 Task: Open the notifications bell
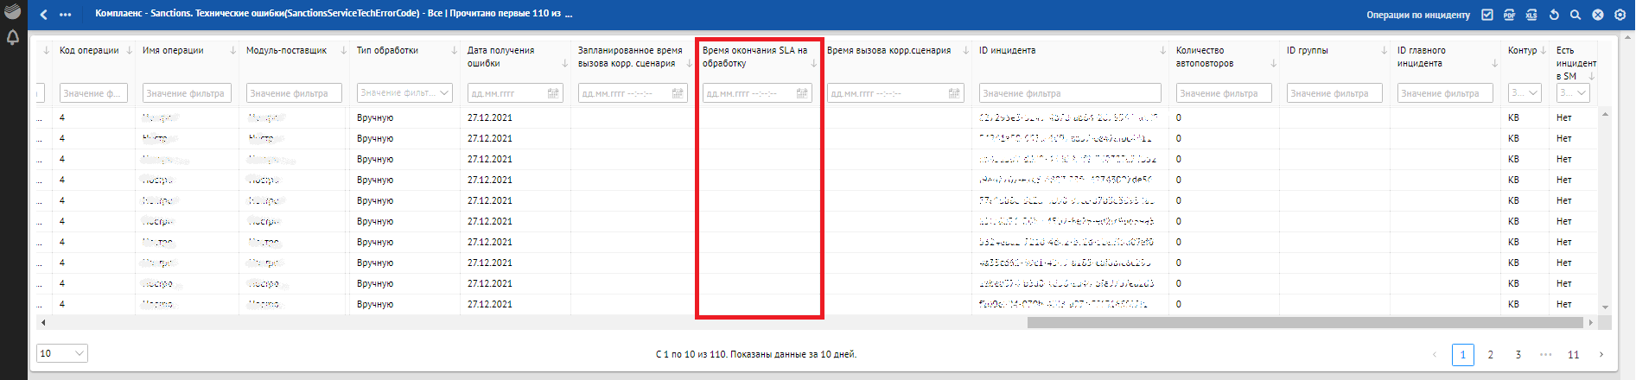coord(13,38)
